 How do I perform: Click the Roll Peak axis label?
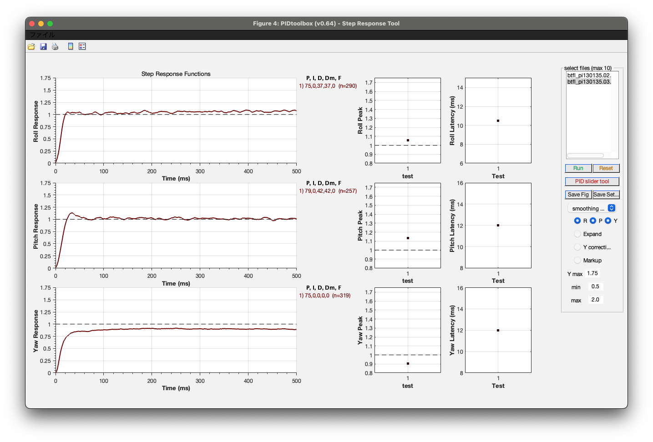(x=360, y=121)
